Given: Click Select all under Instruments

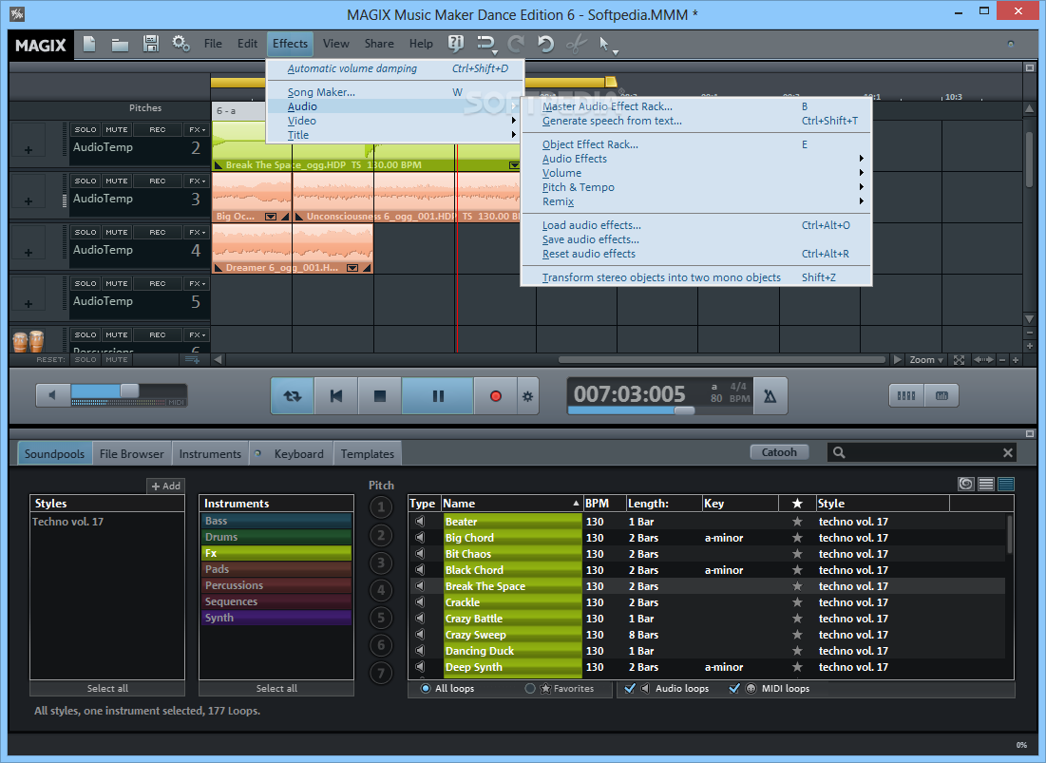Looking at the screenshot, I should (276, 688).
